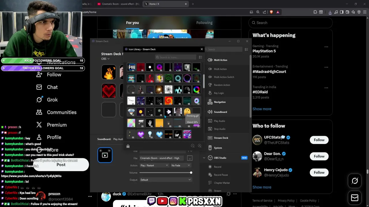Open the Privacy Policy link
This screenshot has width=369, height=207.
click(286, 201)
